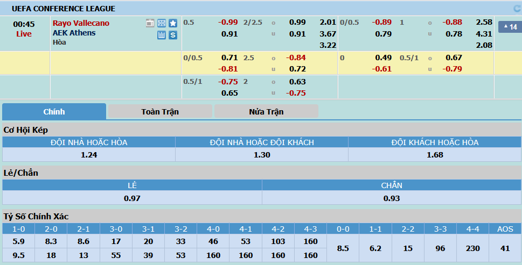Select first-half away win odds 4.31
Image resolution: width=522 pixels, height=265 pixels.
(x=484, y=34)
